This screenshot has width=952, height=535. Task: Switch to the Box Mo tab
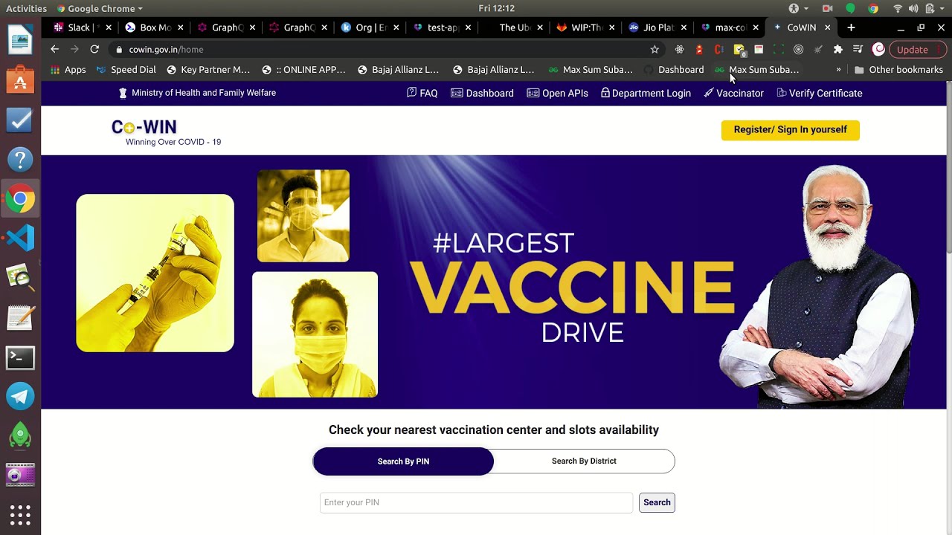tap(155, 27)
